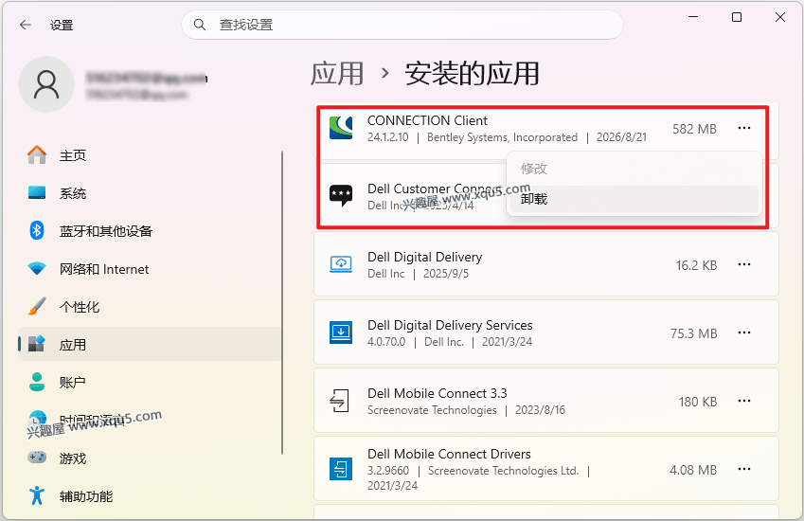Open the 游戏 gamepad icon
The image size is (804, 521).
pyautogui.click(x=37, y=458)
